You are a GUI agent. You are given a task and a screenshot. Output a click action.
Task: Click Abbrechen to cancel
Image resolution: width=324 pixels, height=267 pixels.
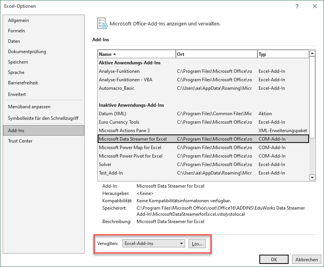tap(306, 259)
